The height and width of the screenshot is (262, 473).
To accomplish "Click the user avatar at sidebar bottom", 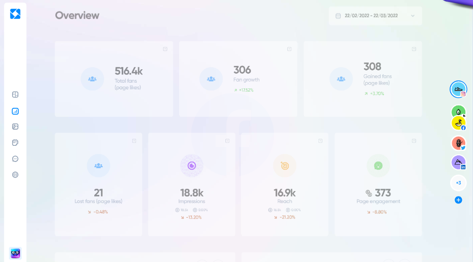I will click(15, 253).
